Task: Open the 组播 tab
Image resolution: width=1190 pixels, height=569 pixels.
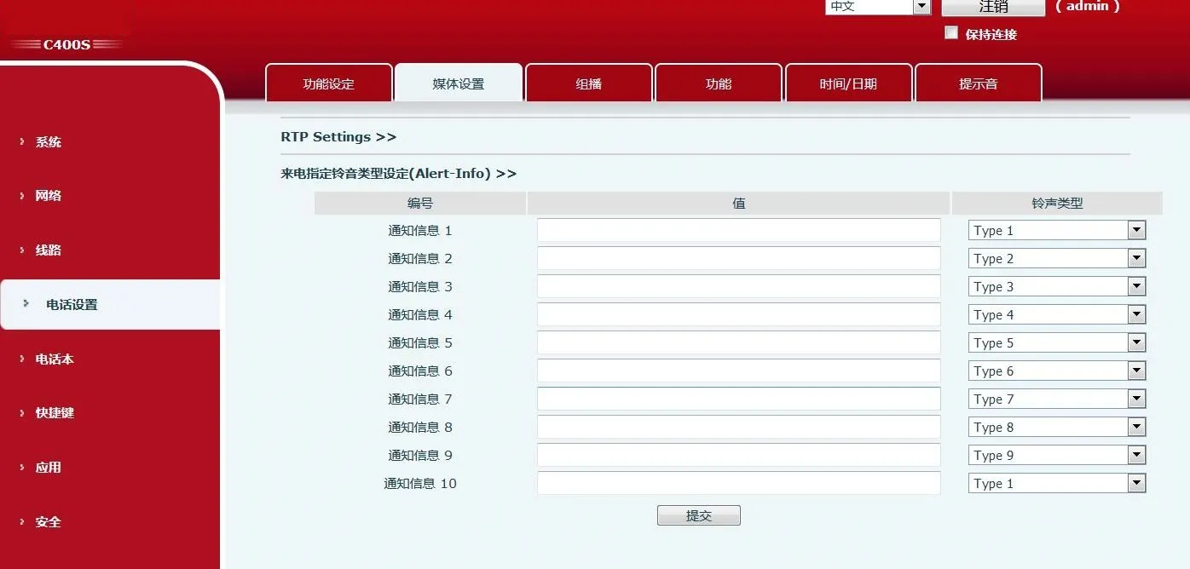Action: (x=588, y=83)
